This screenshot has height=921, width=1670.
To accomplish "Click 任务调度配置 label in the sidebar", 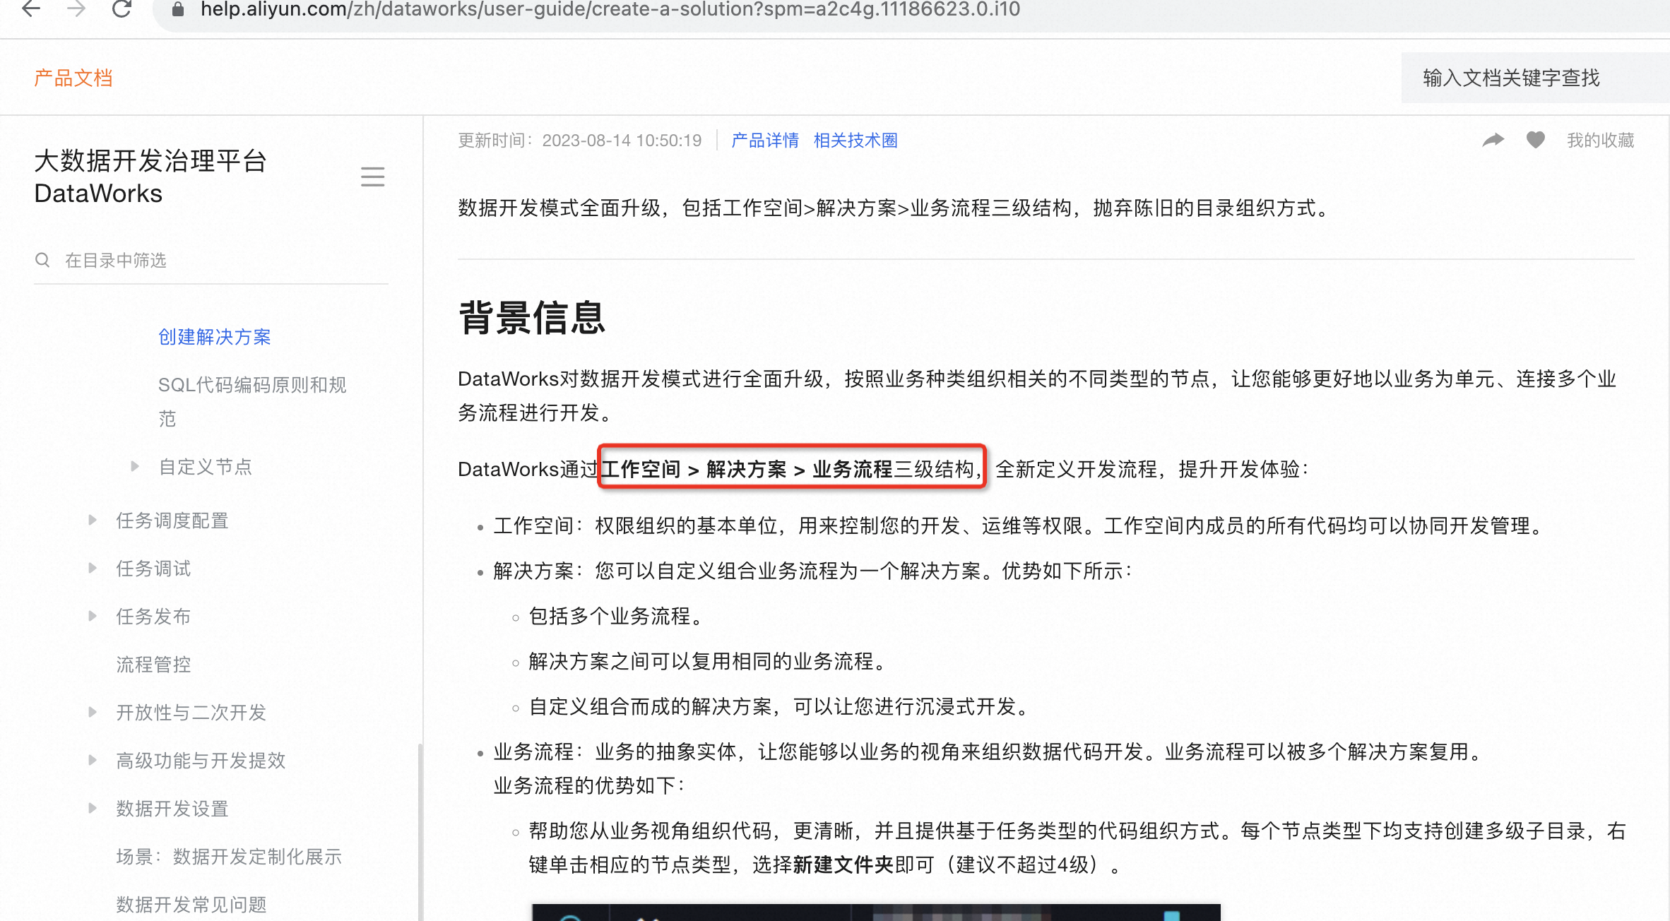I will tap(172, 521).
